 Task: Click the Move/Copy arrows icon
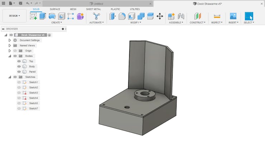(160, 16)
